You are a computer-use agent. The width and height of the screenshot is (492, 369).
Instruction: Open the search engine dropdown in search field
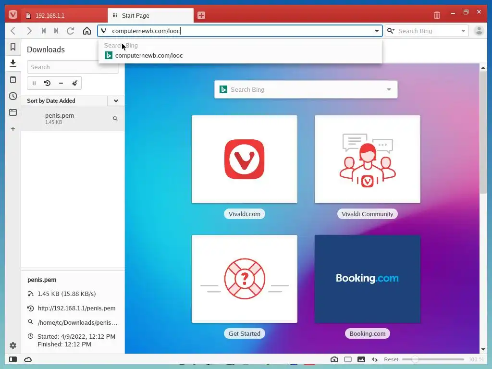(x=463, y=31)
